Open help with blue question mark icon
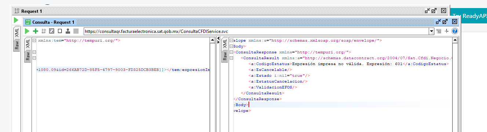The image size is (487, 132). coord(454,31)
